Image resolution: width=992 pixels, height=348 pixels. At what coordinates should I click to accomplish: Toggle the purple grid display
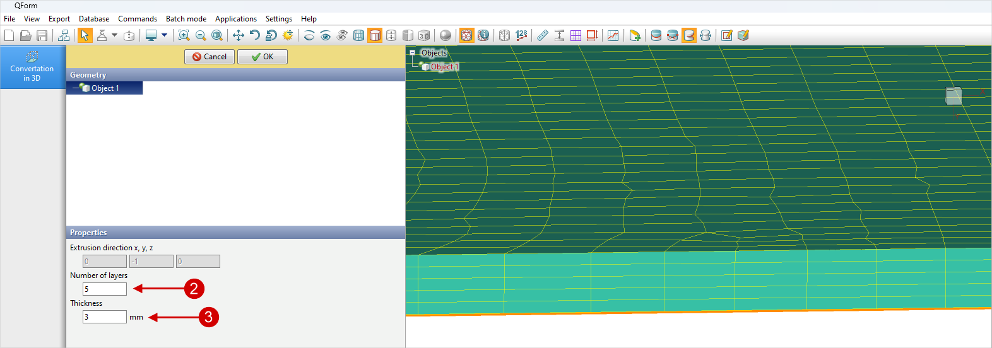576,35
